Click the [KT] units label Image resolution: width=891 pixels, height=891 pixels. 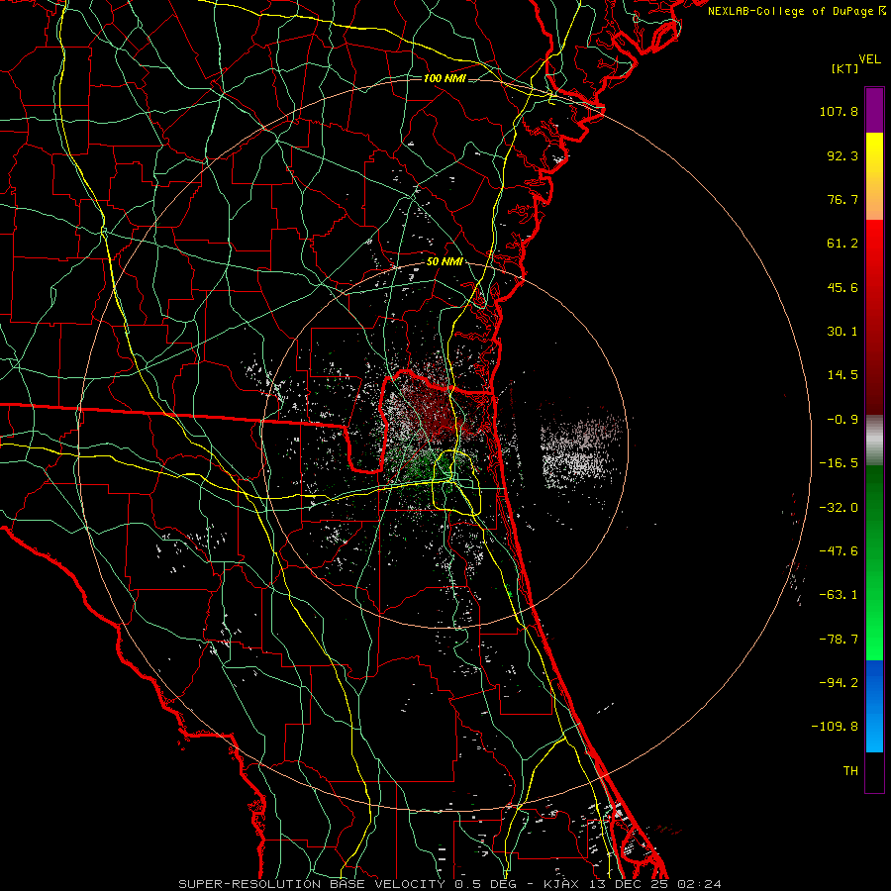point(844,68)
